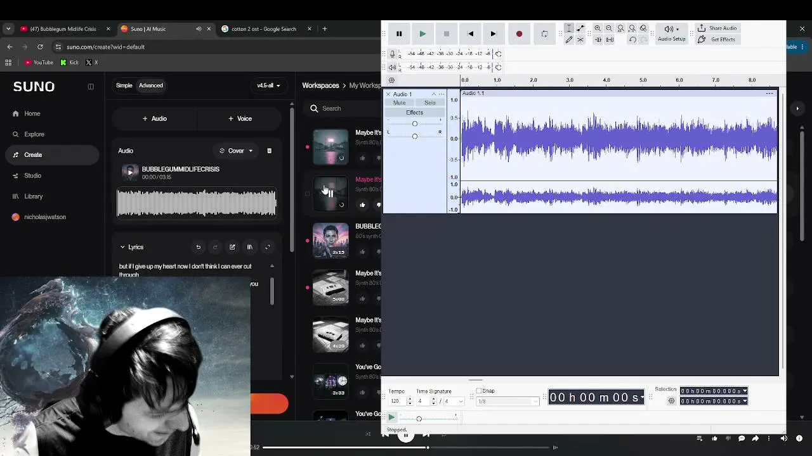
Task: Click the record meter microphone icon
Action: 393,54
